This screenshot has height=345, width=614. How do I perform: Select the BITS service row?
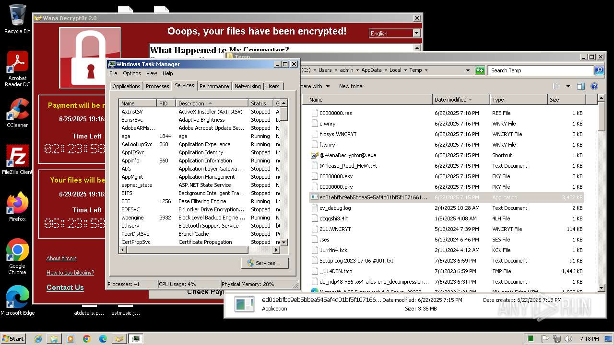tap(200, 193)
